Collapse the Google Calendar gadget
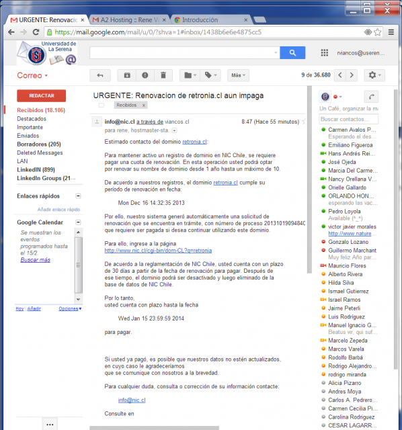402x430 pixels. 78,222
